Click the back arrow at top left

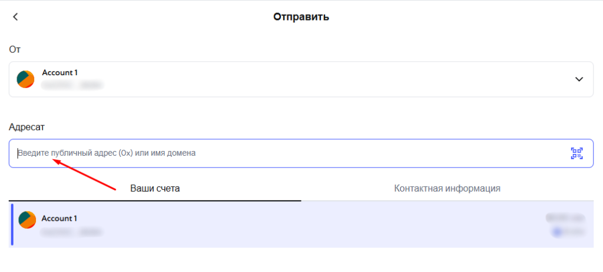click(16, 17)
